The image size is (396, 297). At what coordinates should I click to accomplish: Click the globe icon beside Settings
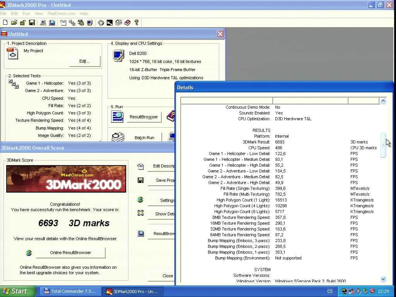coord(140,200)
